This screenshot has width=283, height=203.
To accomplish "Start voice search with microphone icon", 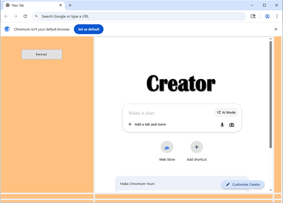I will pyautogui.click(x=222, y=125).
